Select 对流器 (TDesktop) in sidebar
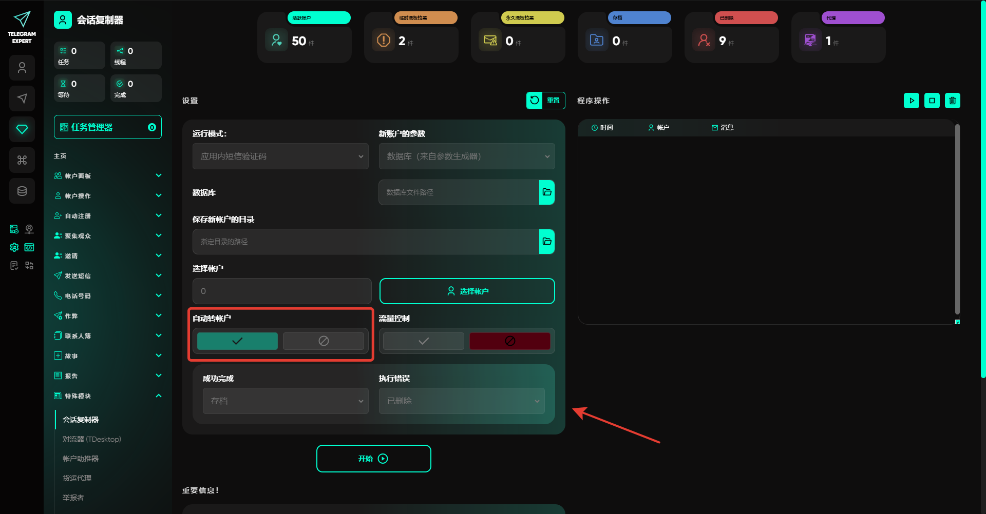This screenshot has height=514, width=986. coord(92,439)
